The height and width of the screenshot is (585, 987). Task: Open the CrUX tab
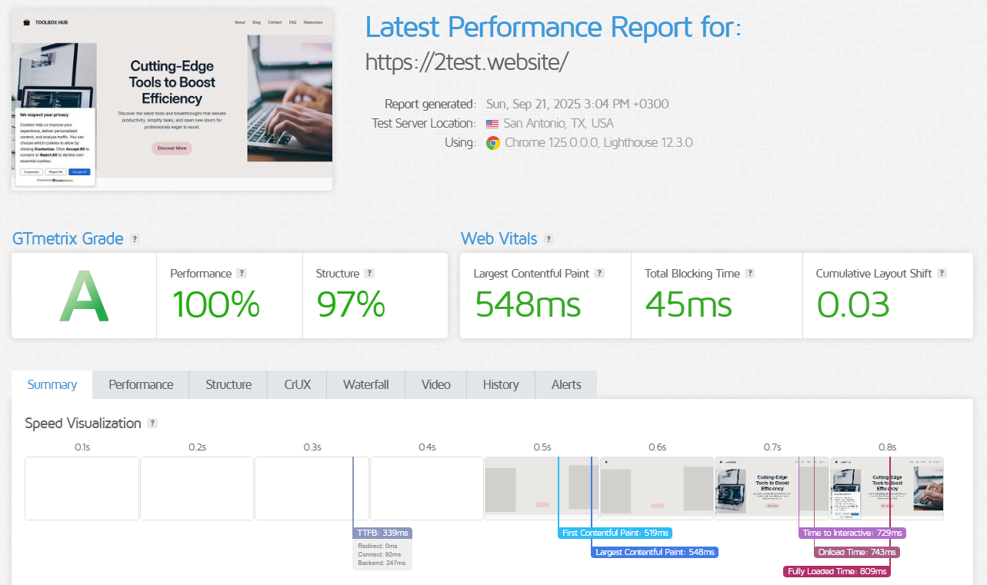coord(298,384)
